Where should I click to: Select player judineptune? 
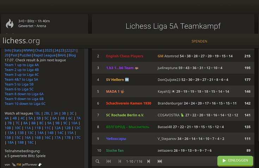pos(167,68)
